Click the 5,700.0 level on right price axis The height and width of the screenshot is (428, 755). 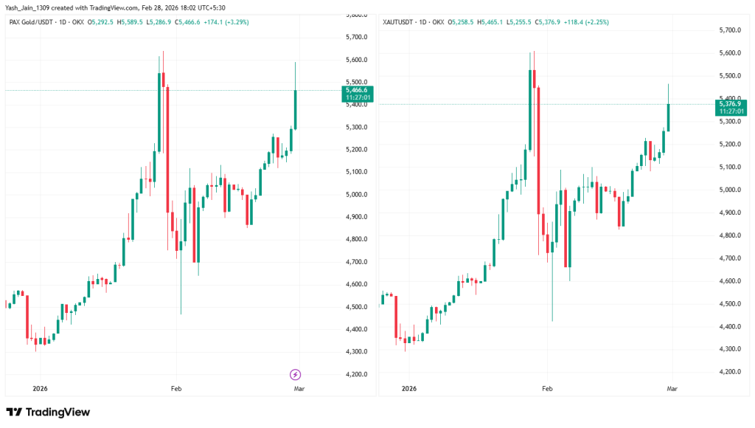(x=729, y=30)
